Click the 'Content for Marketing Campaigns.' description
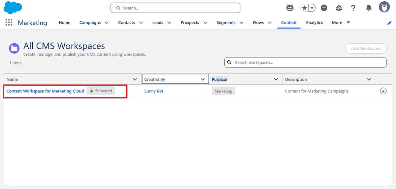This screenshot has width=396, height=189. click(317, 91)
